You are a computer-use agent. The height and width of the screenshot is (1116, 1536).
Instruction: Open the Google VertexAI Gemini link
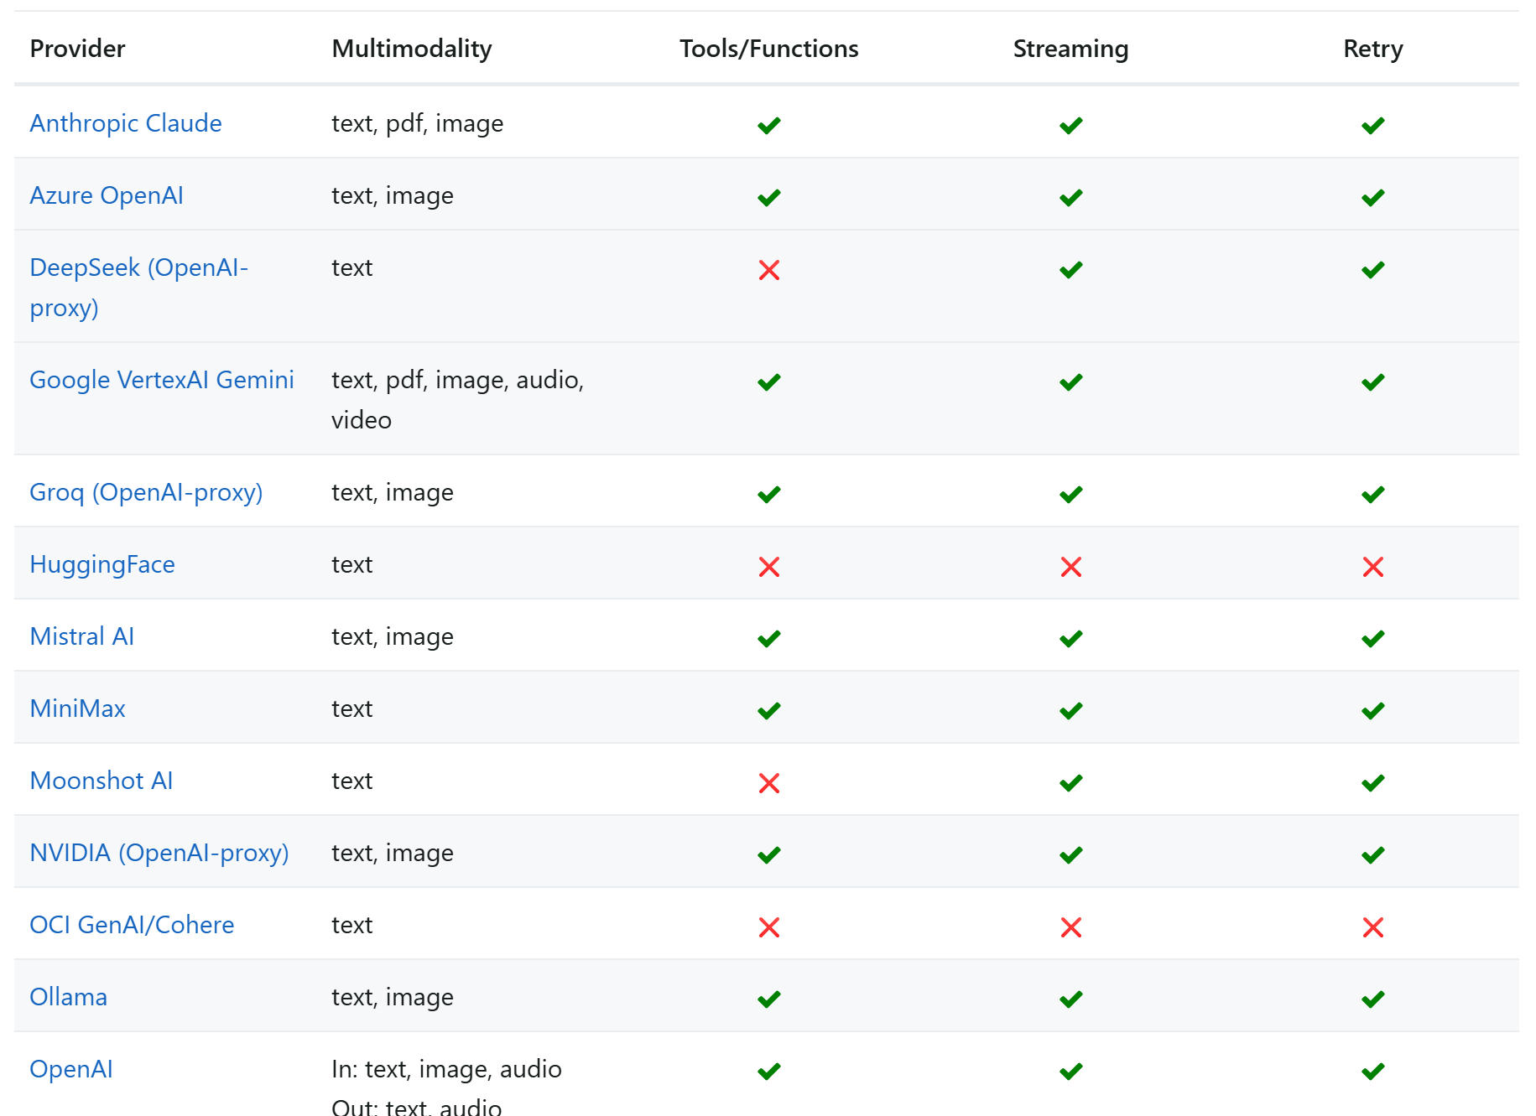tap(162, 380)
